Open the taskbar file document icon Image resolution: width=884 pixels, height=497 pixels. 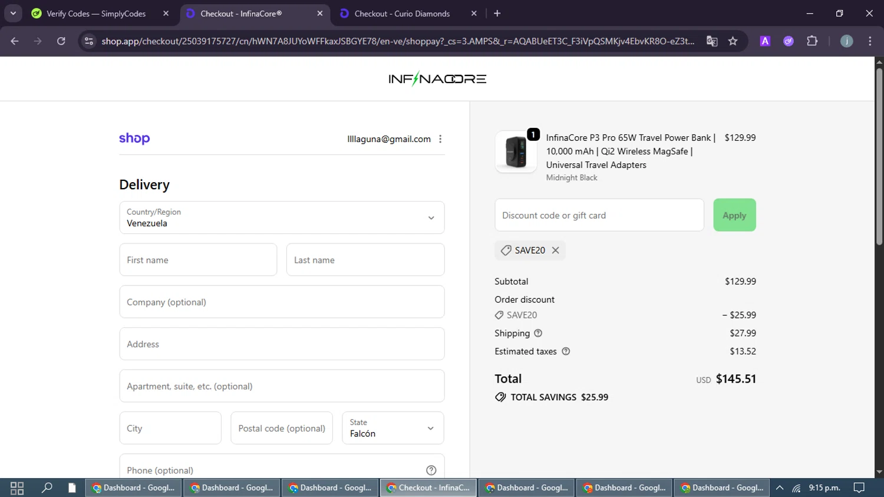click(x=72, y=488)
